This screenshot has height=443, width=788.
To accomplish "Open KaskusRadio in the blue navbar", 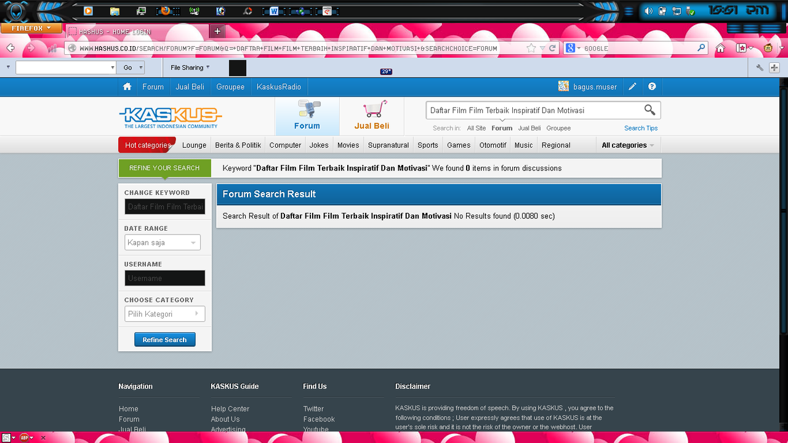I will (x=279, y=87).
